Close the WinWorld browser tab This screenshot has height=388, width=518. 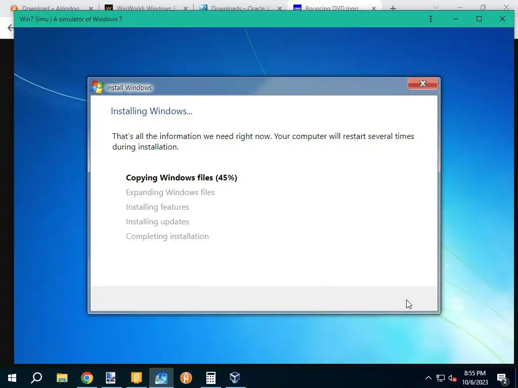(185, 8)
